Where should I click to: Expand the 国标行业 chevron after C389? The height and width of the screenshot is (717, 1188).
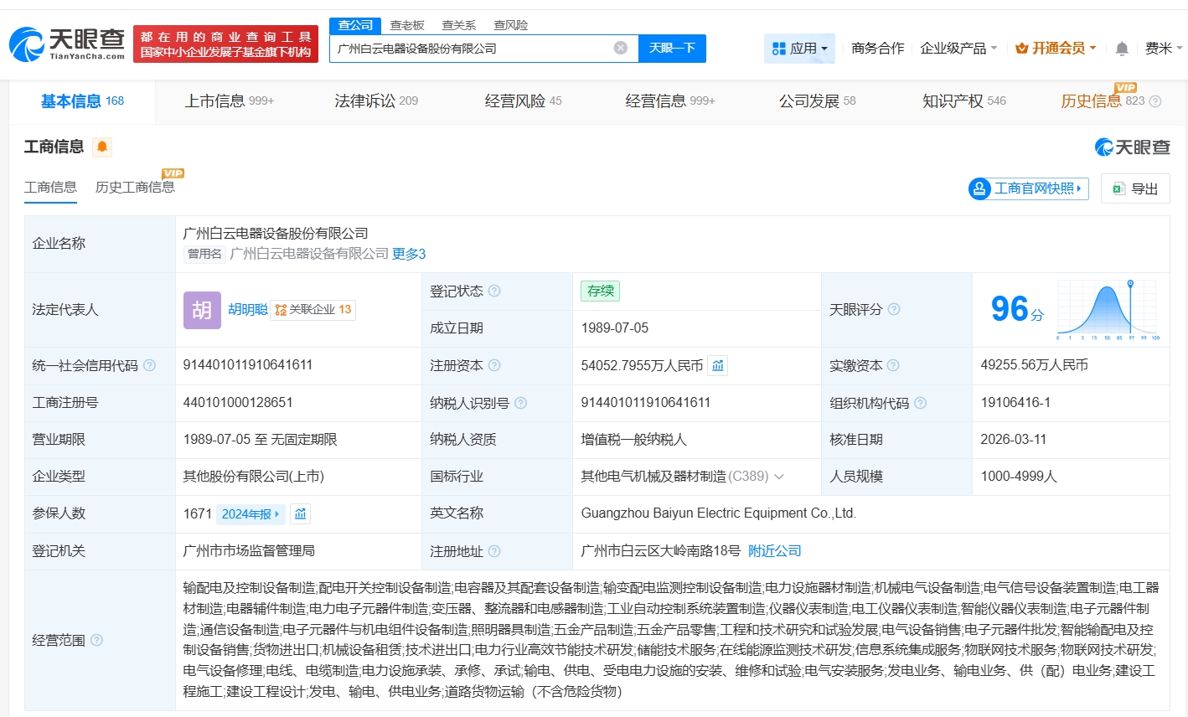[x=779, y=477]
